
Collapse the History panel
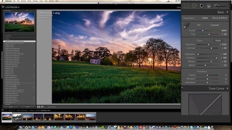click(x=4, y=39)
